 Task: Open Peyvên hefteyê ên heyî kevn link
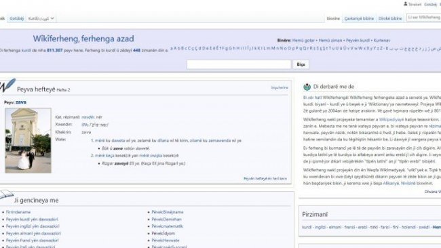pyautogui.click(x=265, y=178)
